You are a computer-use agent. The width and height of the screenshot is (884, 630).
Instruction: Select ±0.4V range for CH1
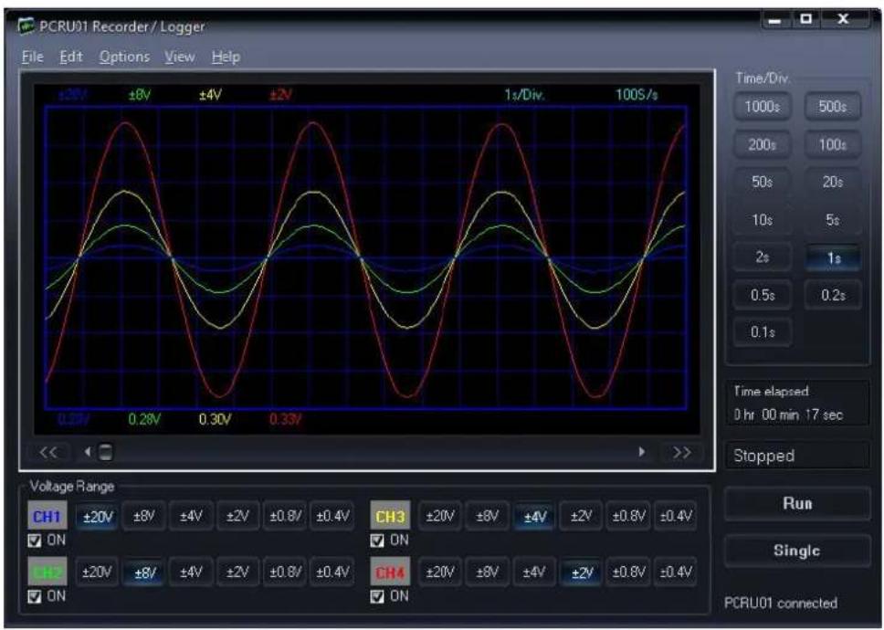(332, 516)
